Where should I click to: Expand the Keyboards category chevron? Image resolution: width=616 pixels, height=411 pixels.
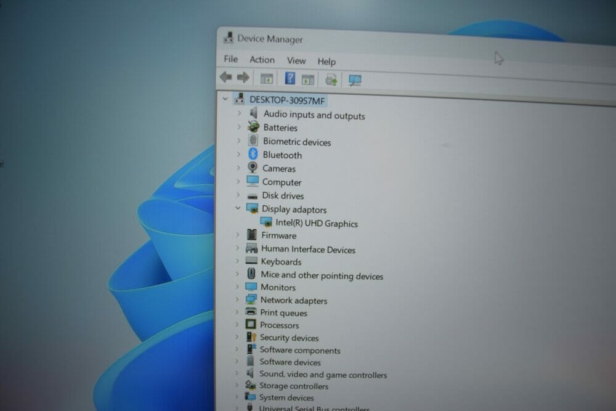click(x=237, y=261)
